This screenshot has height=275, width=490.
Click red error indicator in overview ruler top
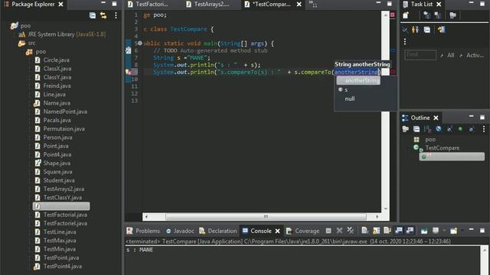coord(393,15)
